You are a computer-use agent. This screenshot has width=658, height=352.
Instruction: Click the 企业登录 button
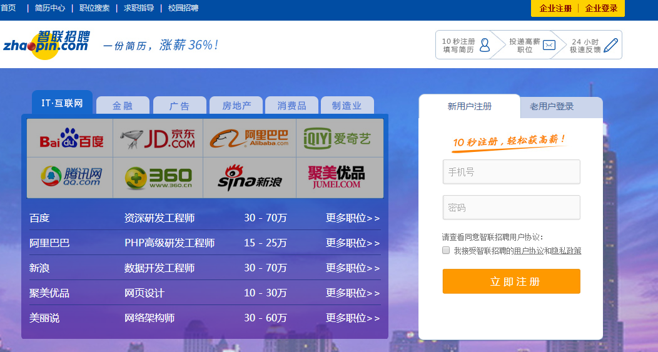601,8
